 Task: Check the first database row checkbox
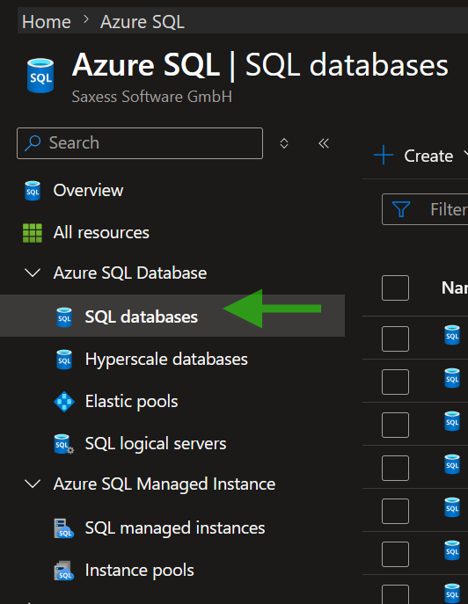pyautogui.click(x=395, y=339)
